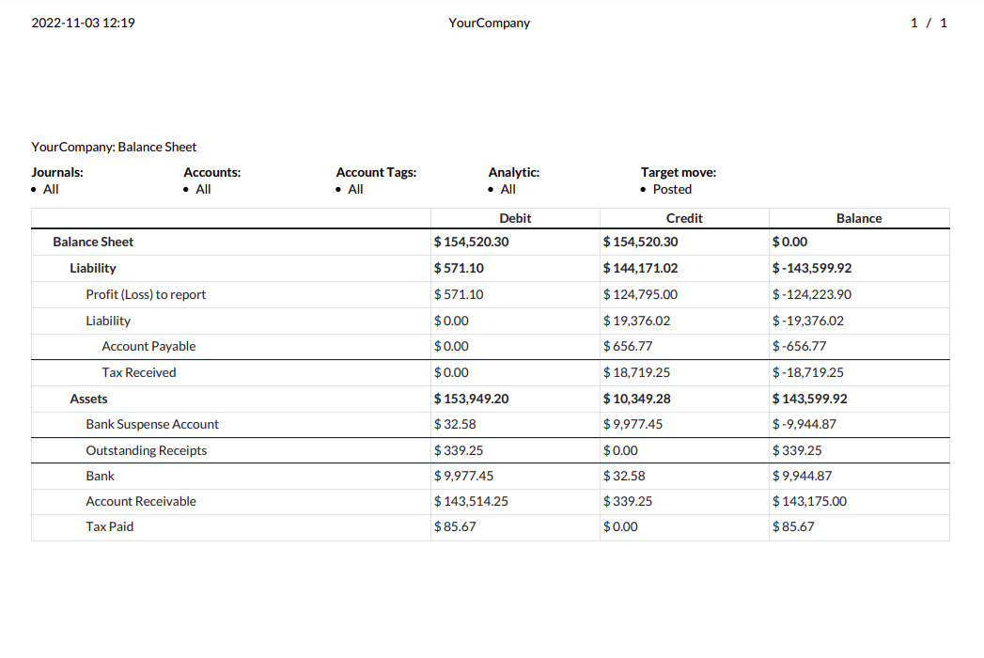Click the All value under Journals
The height and width of the screenshot is (658, 984).
pos(51,189)
